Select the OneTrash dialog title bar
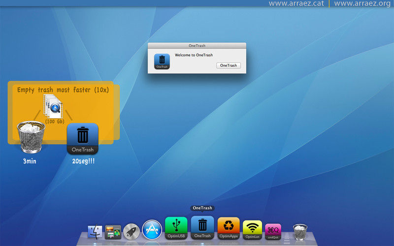Screen dimensions: 394x246 click(x=197, y=46)
